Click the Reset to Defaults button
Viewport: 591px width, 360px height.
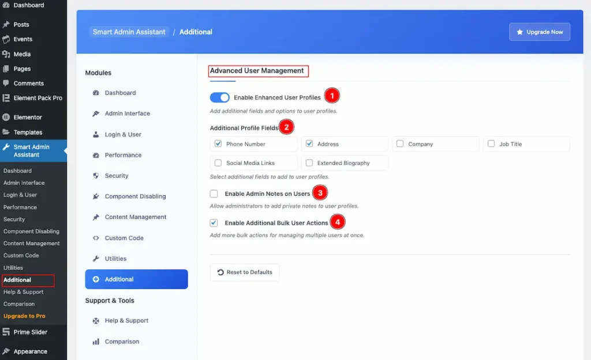pos(245,272)
